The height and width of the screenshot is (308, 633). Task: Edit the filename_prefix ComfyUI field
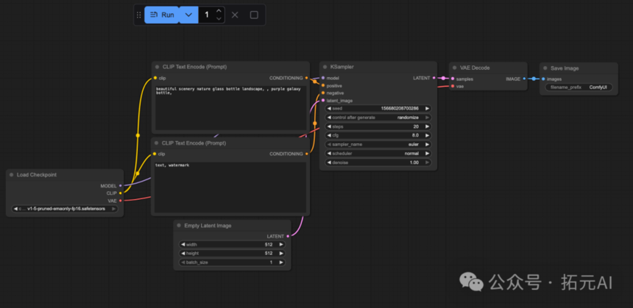pos(579,87)
